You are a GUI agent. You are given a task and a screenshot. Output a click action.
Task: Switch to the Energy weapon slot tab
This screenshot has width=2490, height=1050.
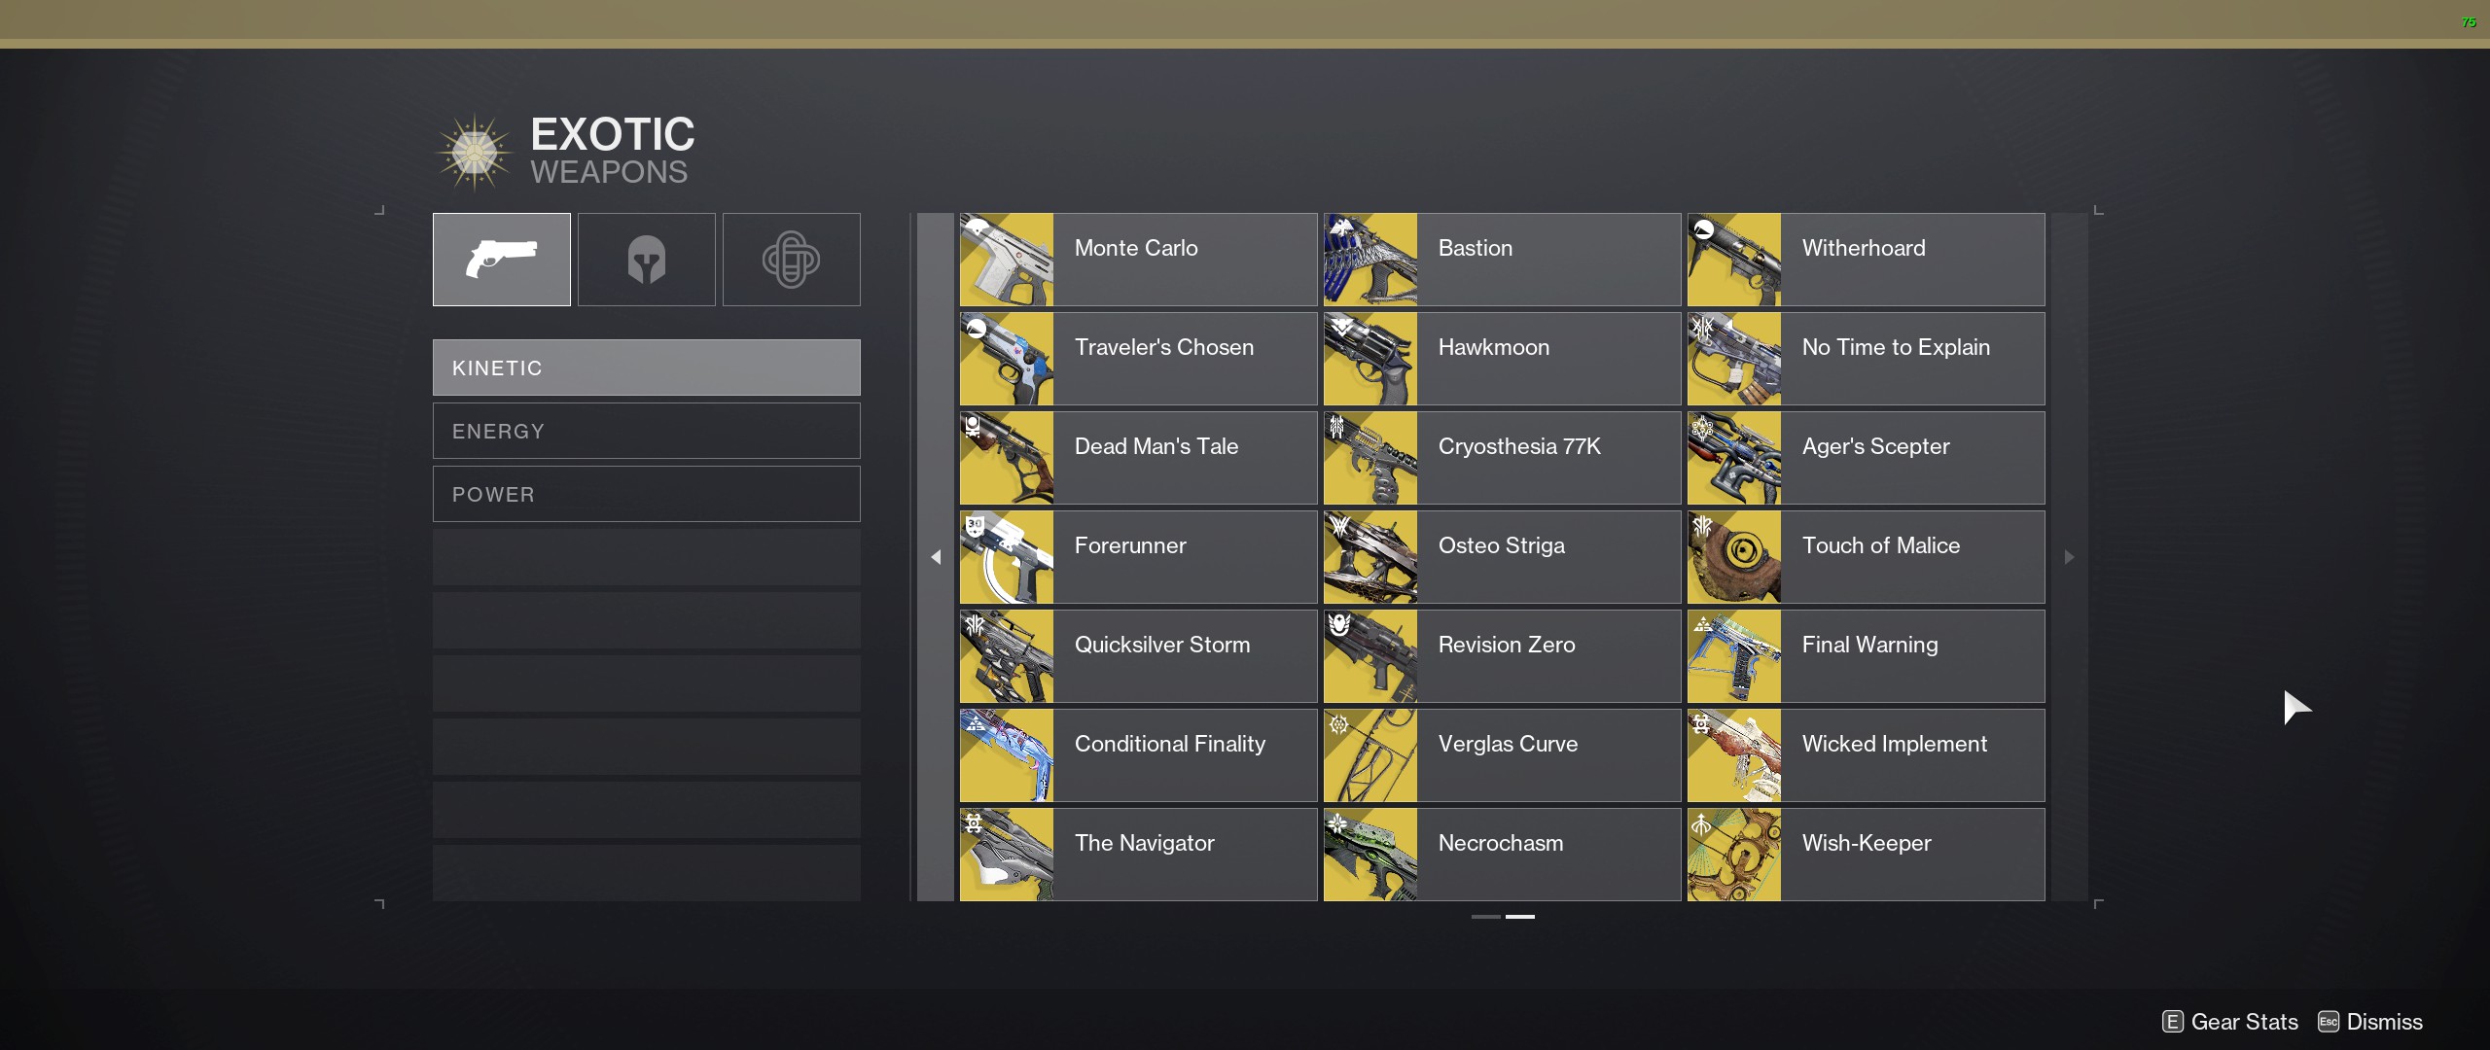tap(646, 431)
